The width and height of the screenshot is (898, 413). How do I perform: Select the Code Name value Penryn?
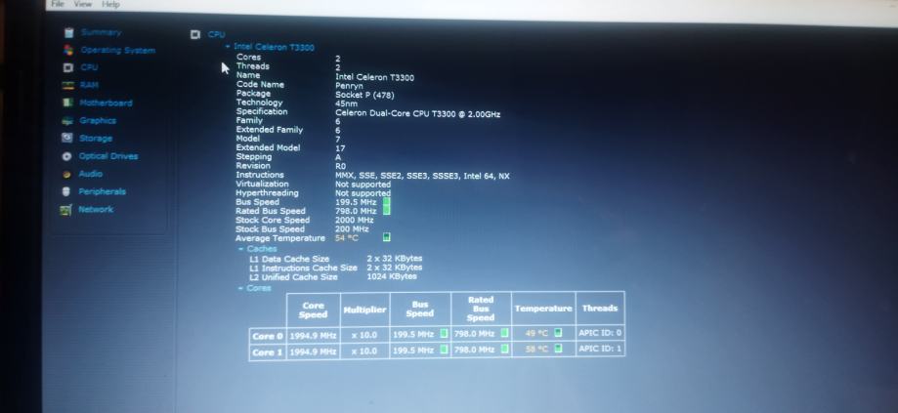click(x=350, y=86)
